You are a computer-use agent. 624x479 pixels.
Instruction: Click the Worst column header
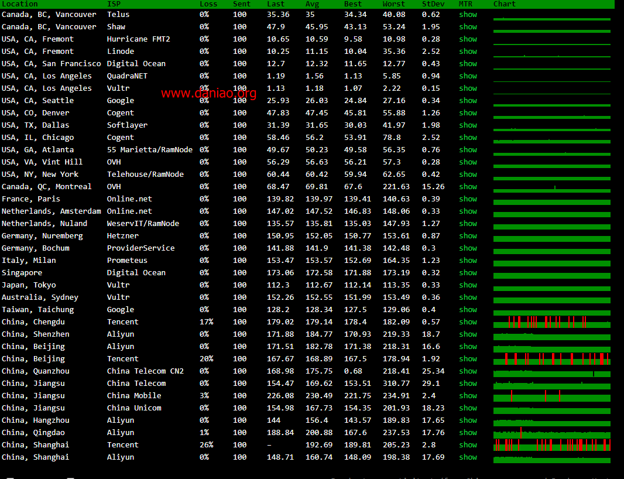pyautogui.click(x=394, y=4)
